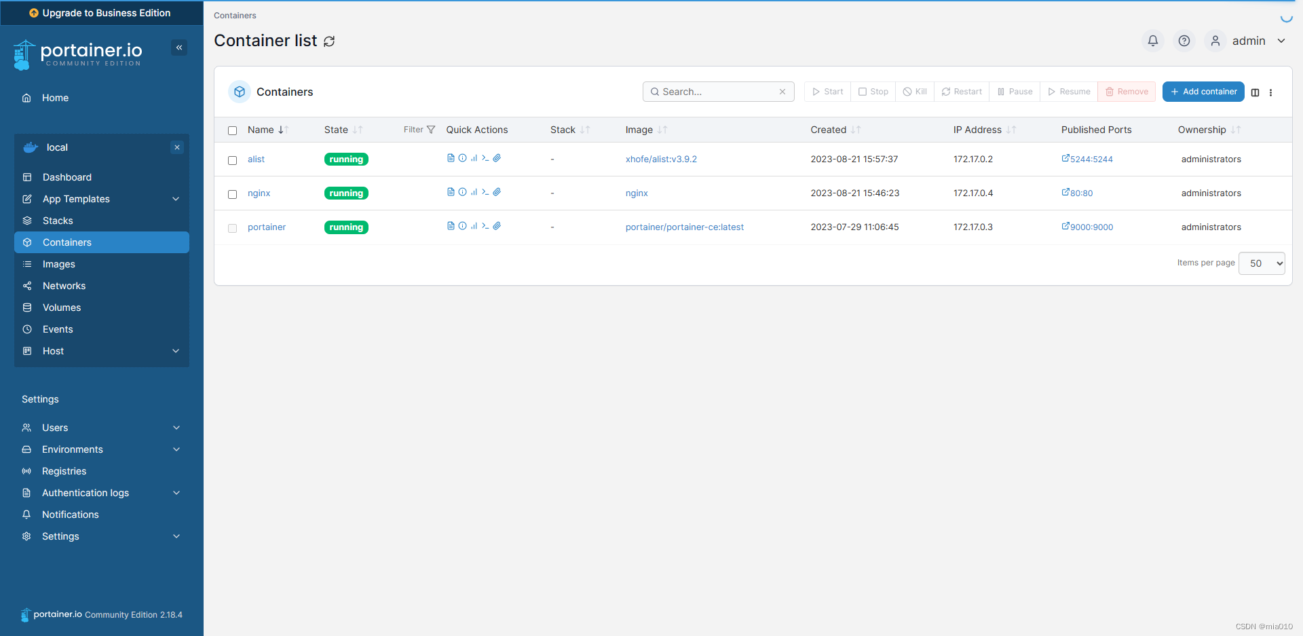The height and width of the screenshot is (636, 1303).
Task: Toggle the select-all containers checkbox
Action: click(232, 130)
